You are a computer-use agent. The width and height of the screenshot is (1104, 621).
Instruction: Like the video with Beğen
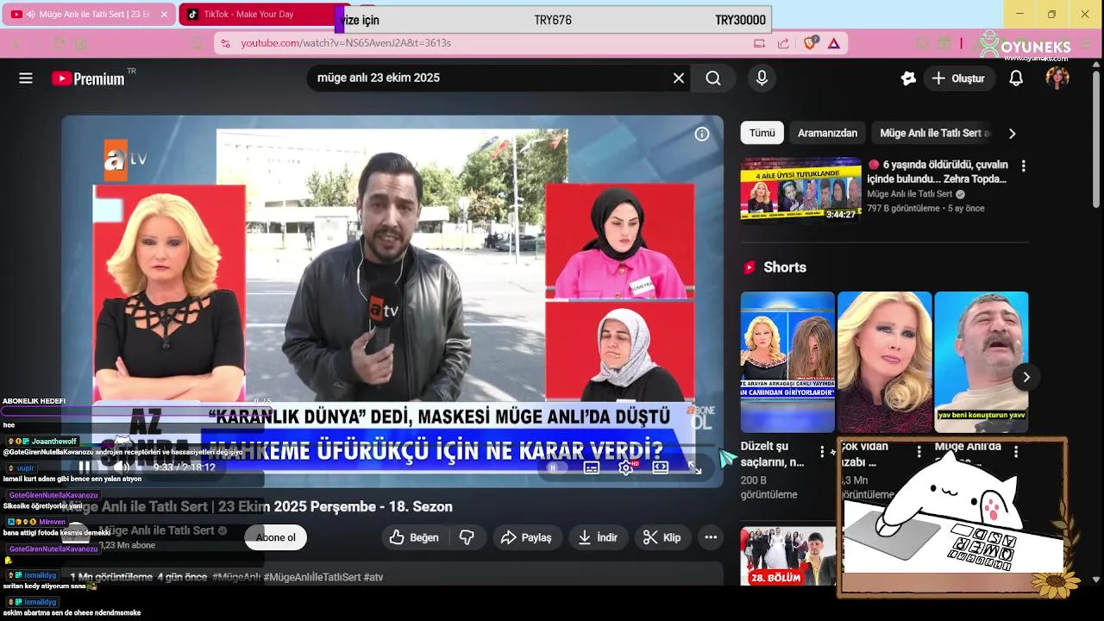point(414,537)
